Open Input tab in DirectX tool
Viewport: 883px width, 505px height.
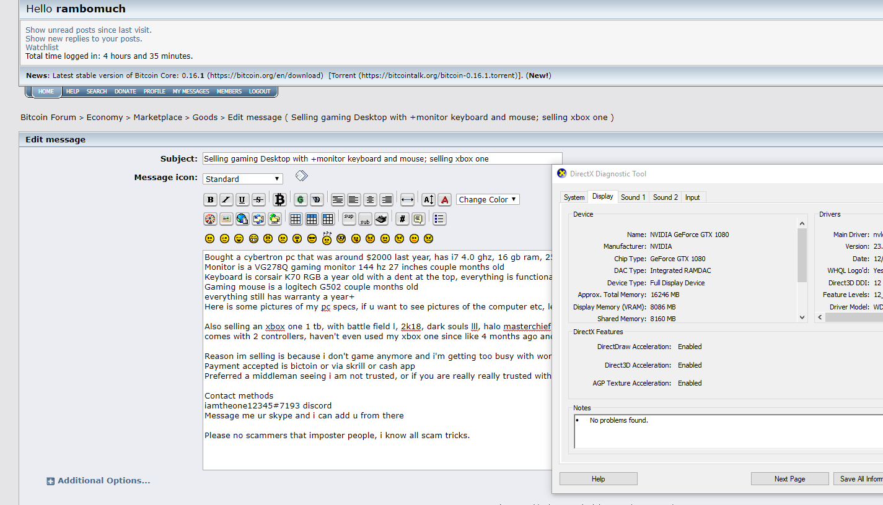pyautogui.click(x=692, y=197)
